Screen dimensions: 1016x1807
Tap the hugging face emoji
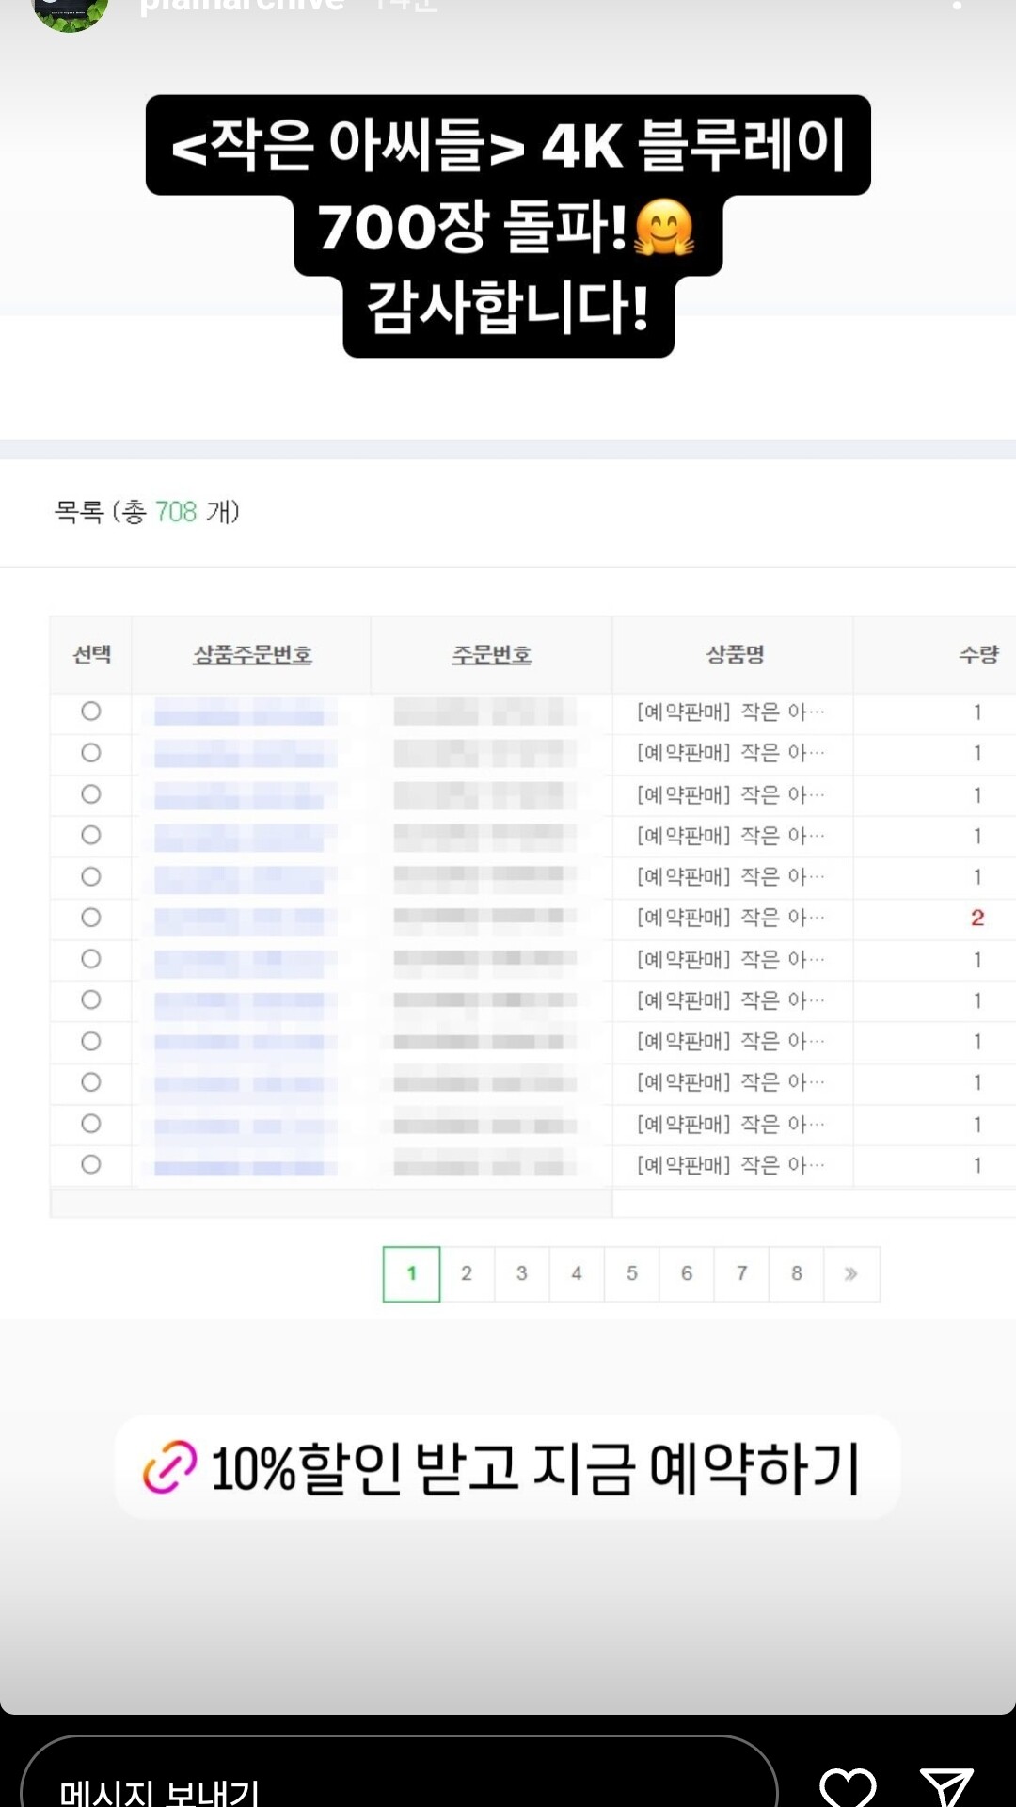click(664, 228)
